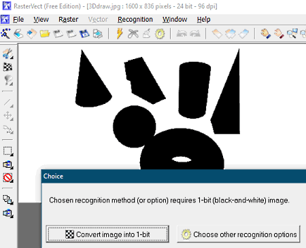Click the two overlapping dotted squares tool
Viewport: 306px width, 248px height.
click(x=8, y=200)
